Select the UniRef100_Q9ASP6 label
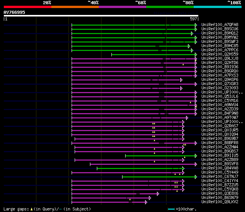 tap(220, 80)
